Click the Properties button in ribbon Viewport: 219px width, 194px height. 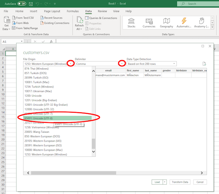coord(93,23)
